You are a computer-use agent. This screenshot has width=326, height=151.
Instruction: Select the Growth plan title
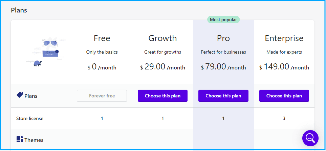click(x=162, y=38)
